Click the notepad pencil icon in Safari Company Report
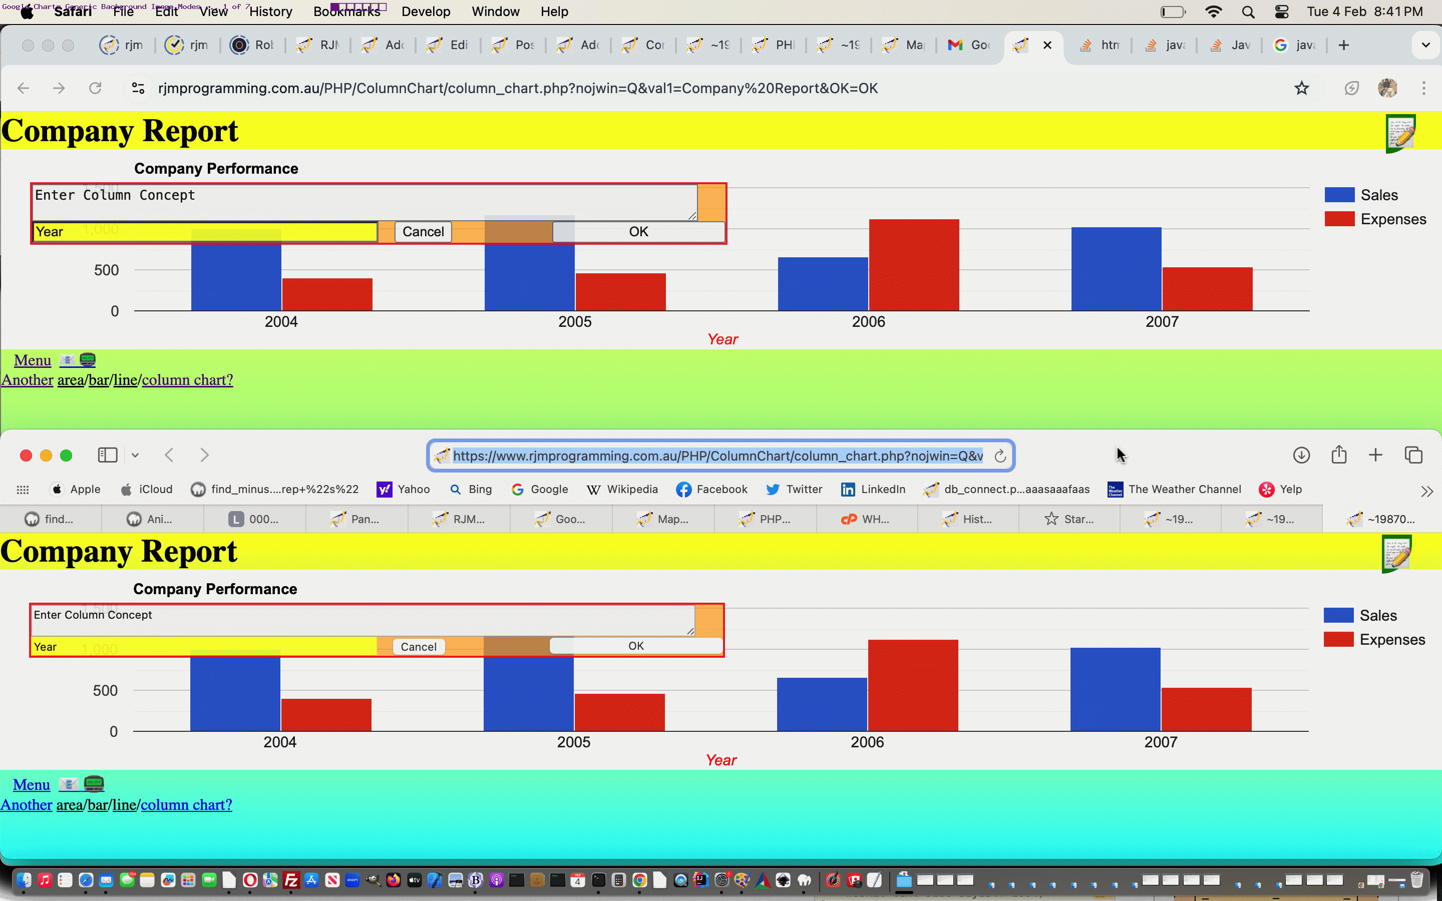This screenshot has height=901, width=1442. [x=1397, y=554]
